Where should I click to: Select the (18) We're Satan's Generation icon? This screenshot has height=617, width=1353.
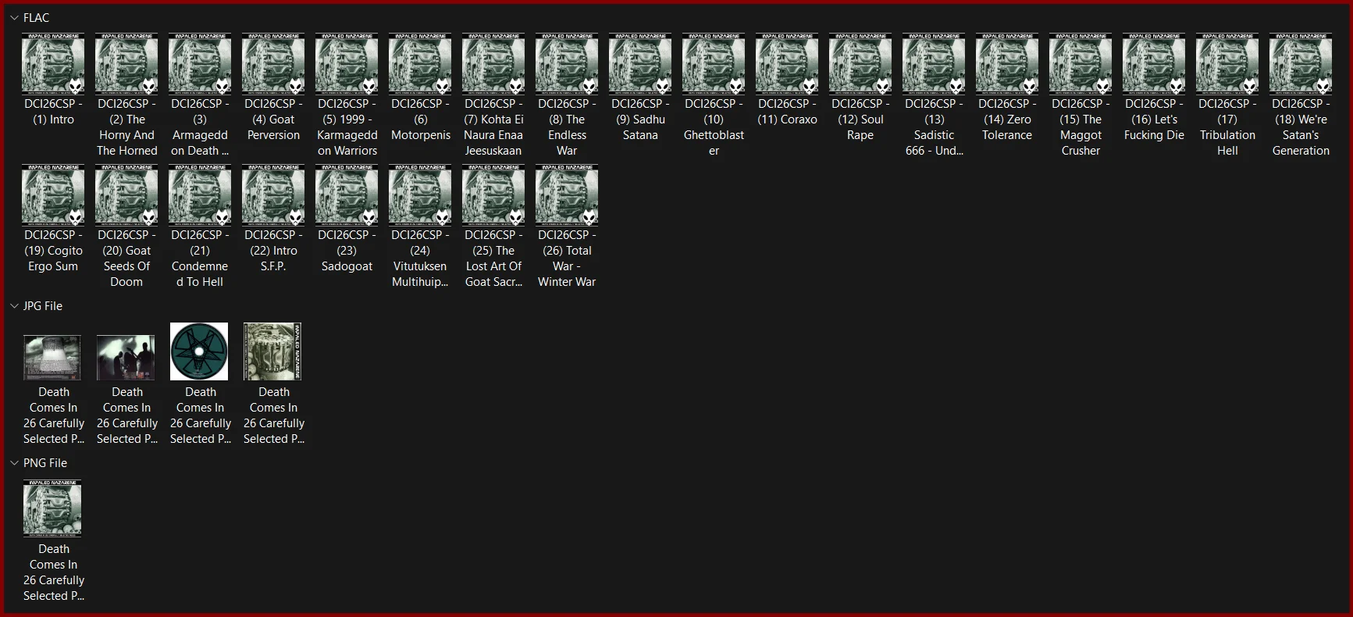click(x=1301, y=63)
